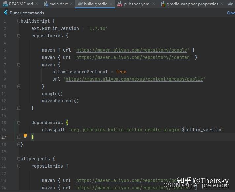Open the main.dart editor tab
The width and height of the screenshot is (235, 192).
coord(58,4)
